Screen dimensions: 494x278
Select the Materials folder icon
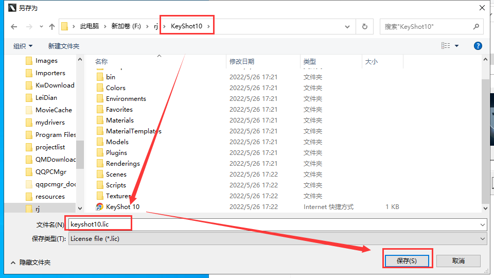point(100,120)
